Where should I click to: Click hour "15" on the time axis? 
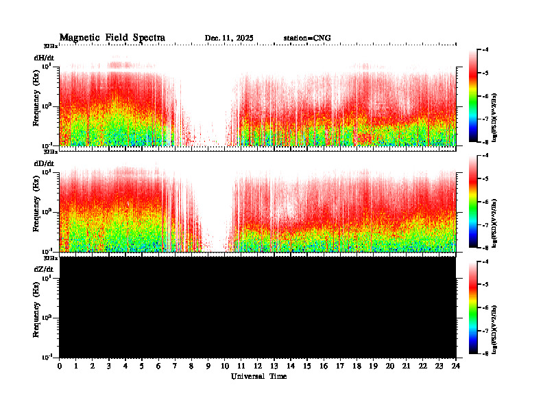click(x=307, y=366)
